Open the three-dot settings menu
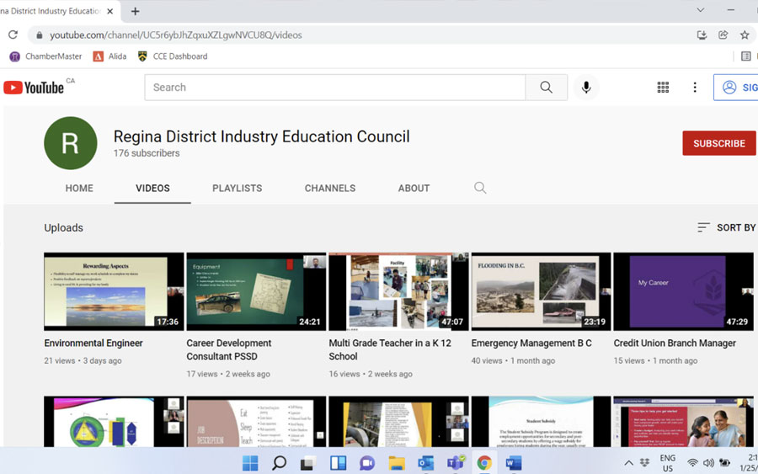 click(x=695, y=88)
